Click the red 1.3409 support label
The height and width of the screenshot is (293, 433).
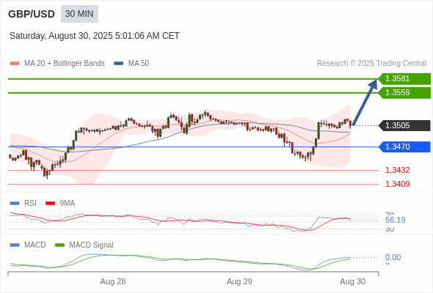[x=397, y=184]
